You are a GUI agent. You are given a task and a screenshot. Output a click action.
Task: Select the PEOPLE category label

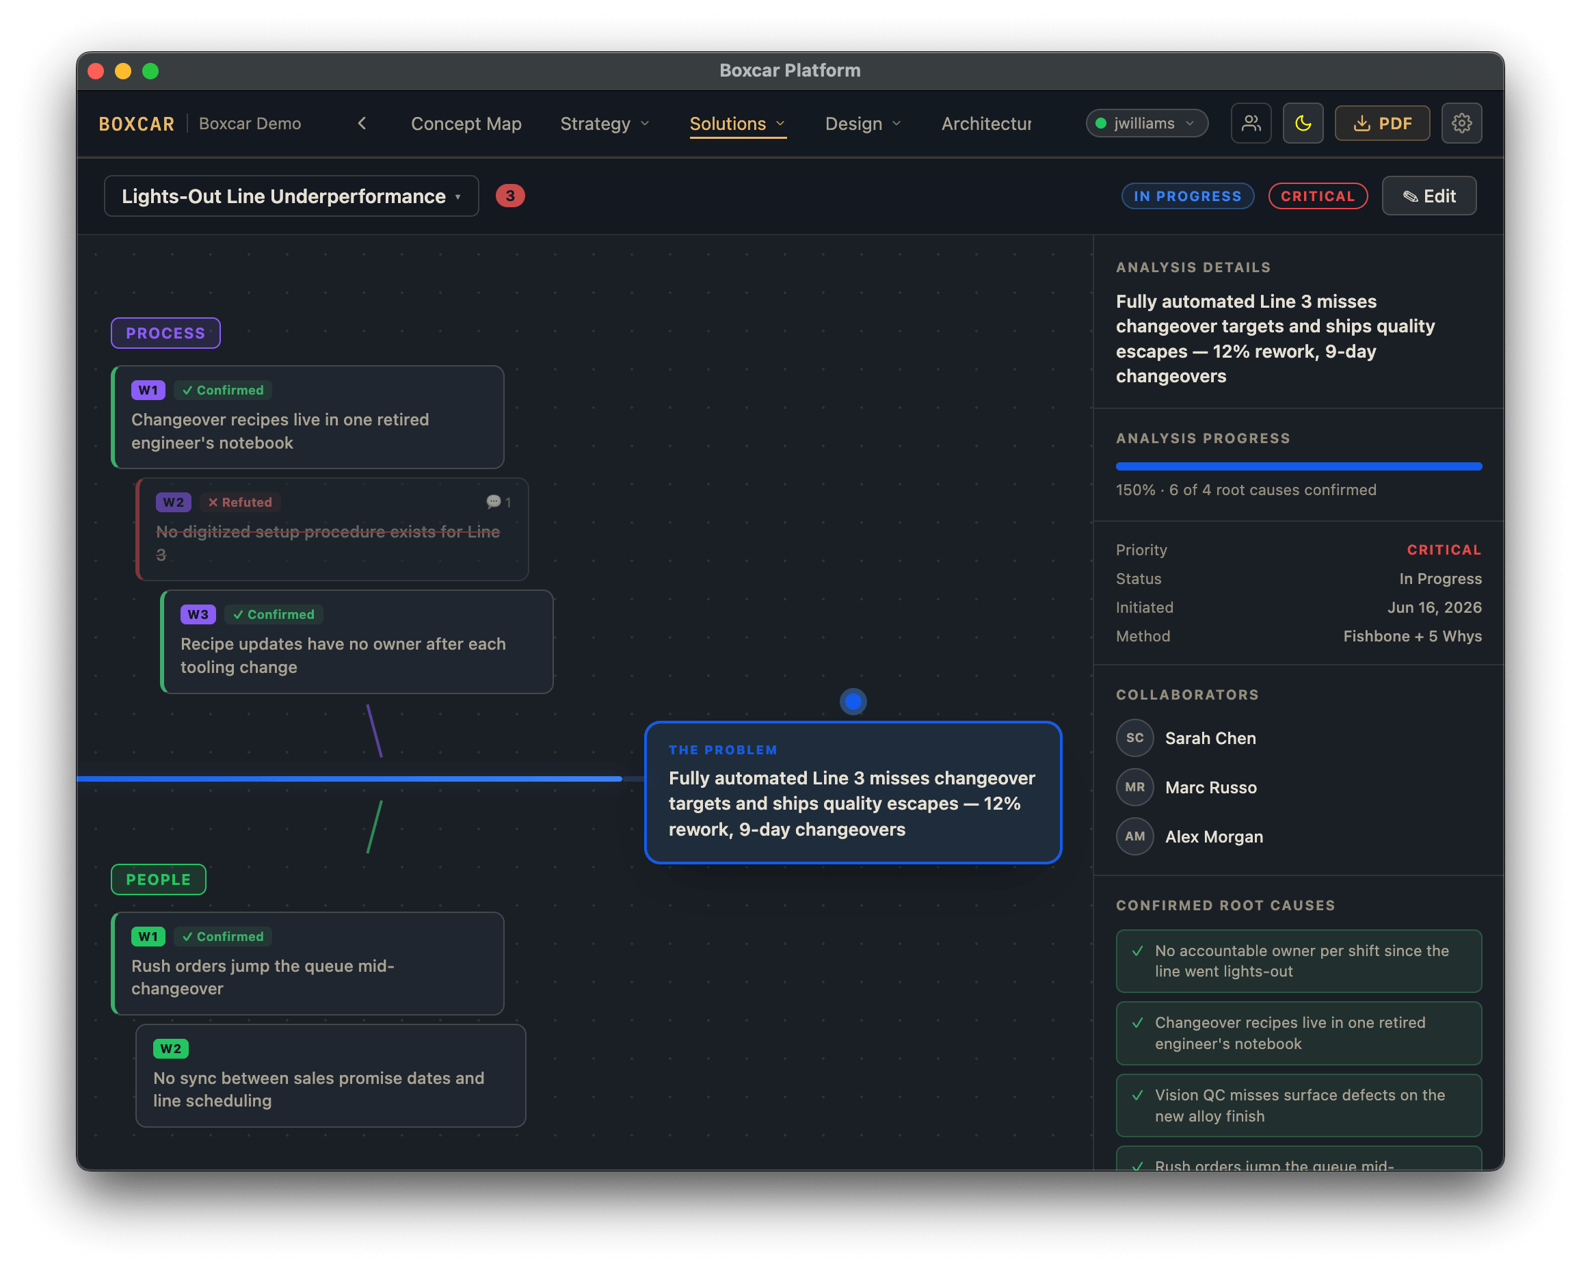159,879
